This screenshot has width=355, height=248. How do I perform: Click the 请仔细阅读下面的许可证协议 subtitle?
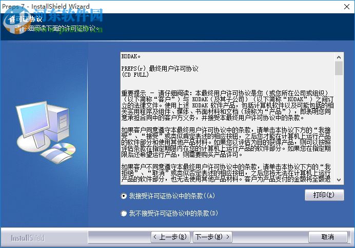(57, 29)
